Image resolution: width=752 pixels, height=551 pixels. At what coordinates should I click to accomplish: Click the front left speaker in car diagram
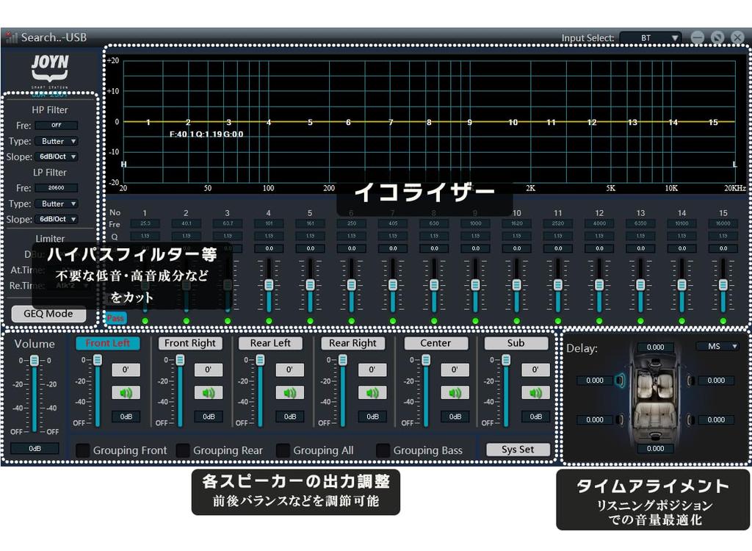coord(620,381)
